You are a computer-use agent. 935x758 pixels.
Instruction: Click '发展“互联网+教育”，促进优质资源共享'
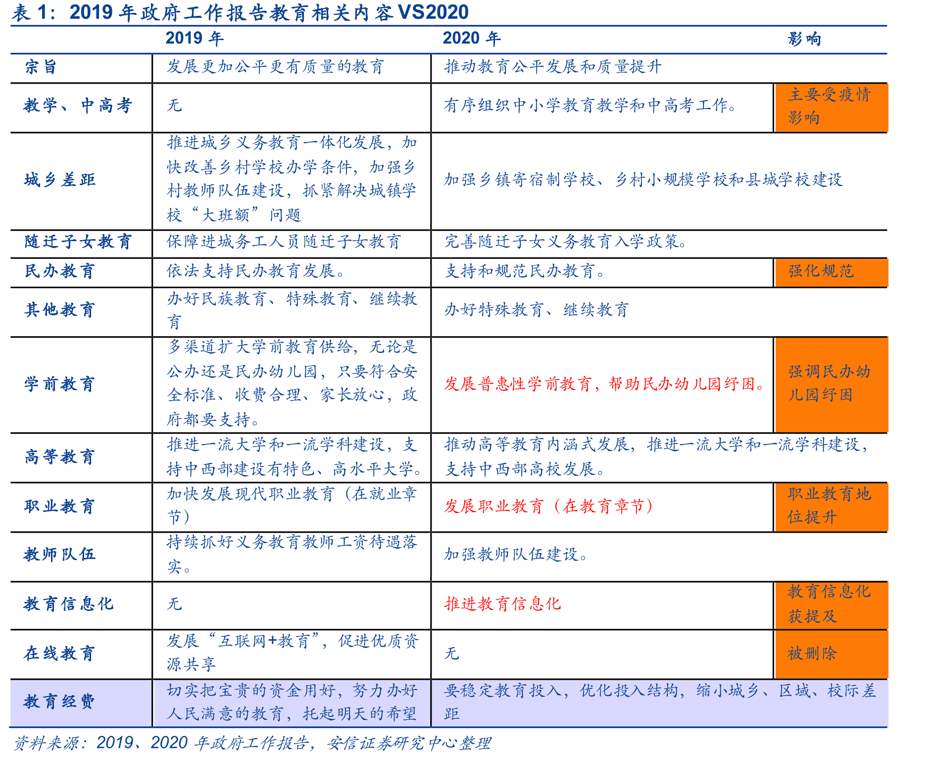coord(293,653)
